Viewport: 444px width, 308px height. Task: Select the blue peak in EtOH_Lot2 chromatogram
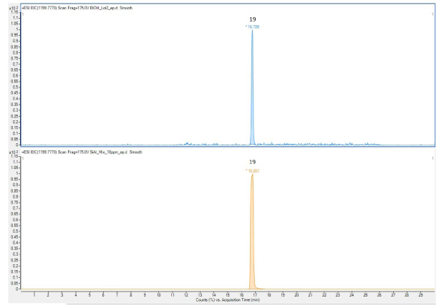(x=252, y=88)
